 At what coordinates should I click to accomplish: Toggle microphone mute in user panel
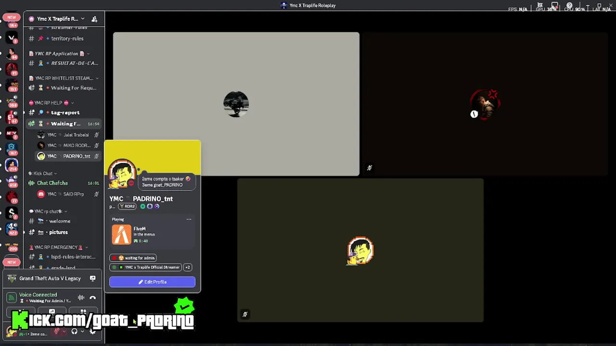point(57,331)
